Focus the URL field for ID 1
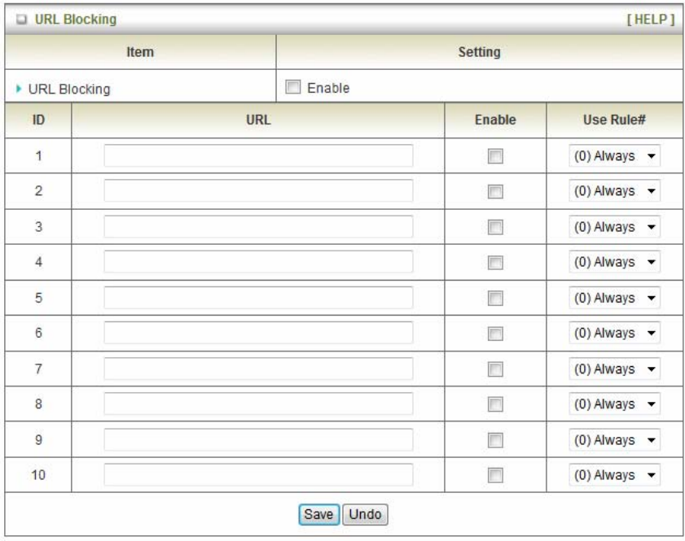685x541 pixels. click(x=258, y=157)
